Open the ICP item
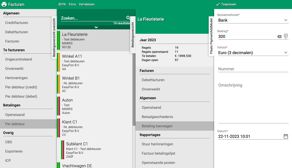 point(28,161)
